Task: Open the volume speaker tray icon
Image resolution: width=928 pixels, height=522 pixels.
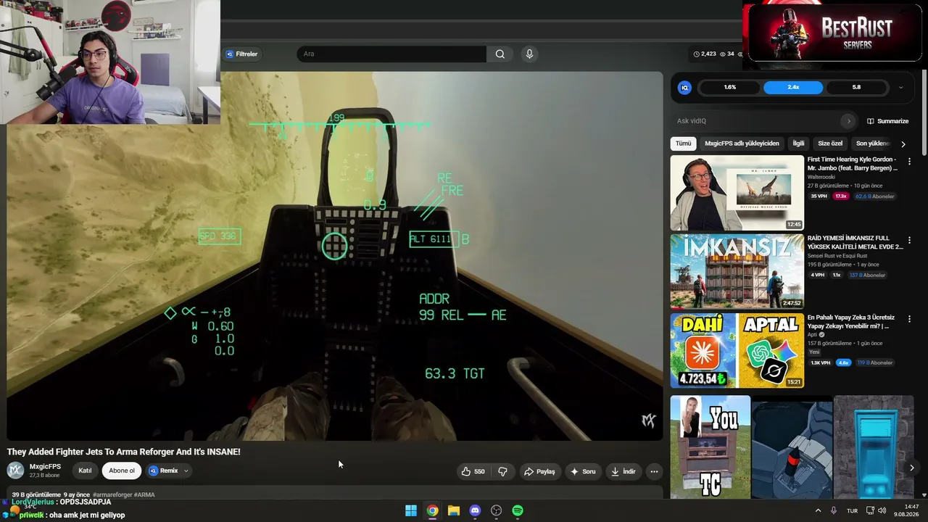Action: [882, 510]
